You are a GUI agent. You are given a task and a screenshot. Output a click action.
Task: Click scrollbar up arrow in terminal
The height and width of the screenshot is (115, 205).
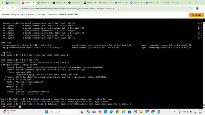tap(204, 23)
